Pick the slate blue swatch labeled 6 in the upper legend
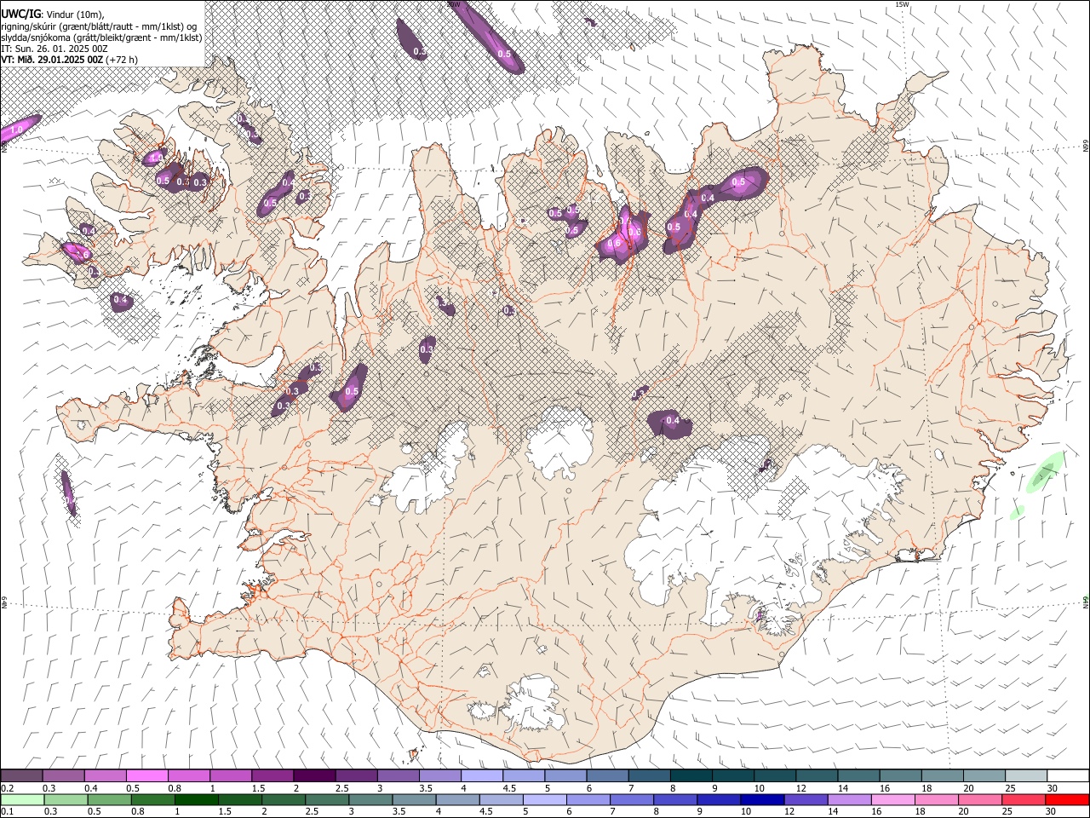The height and width of the screenshot is (818, 1090). (x=605, y=775)
